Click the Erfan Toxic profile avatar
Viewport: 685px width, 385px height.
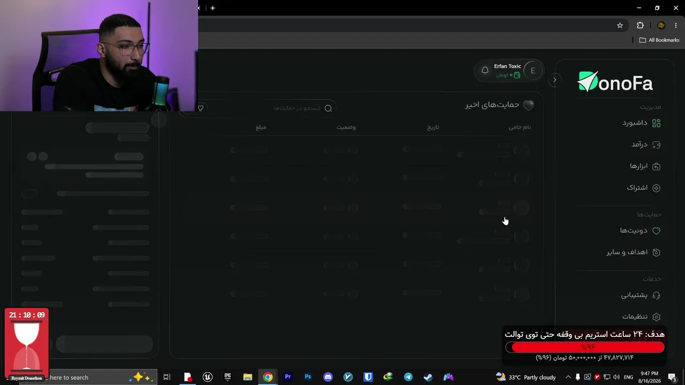532,71
